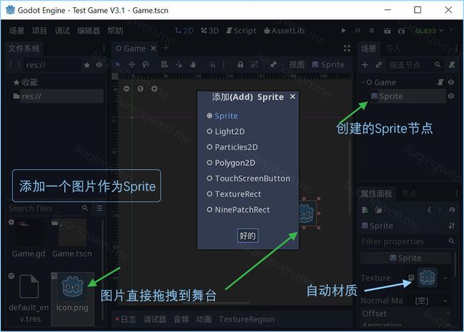Open inspector object history icon

452,210
